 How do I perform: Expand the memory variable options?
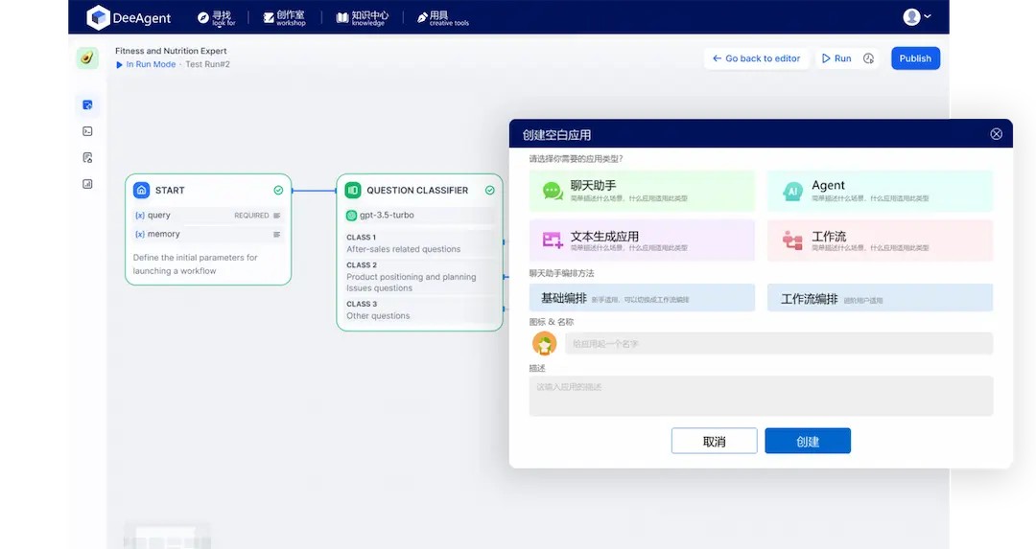[x=277, y=235]
